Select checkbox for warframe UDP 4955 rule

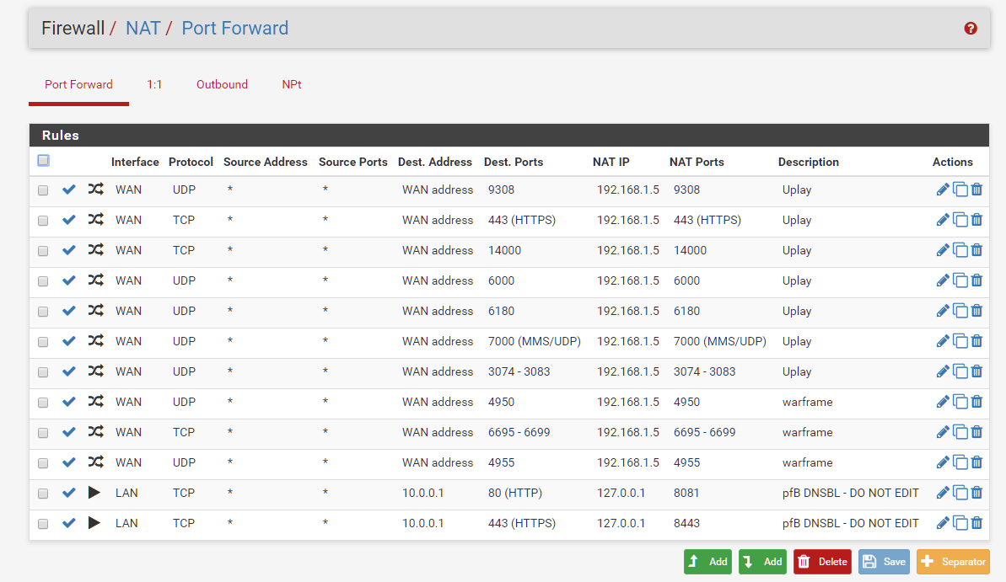pyautogui.click(x=43, y=463)
